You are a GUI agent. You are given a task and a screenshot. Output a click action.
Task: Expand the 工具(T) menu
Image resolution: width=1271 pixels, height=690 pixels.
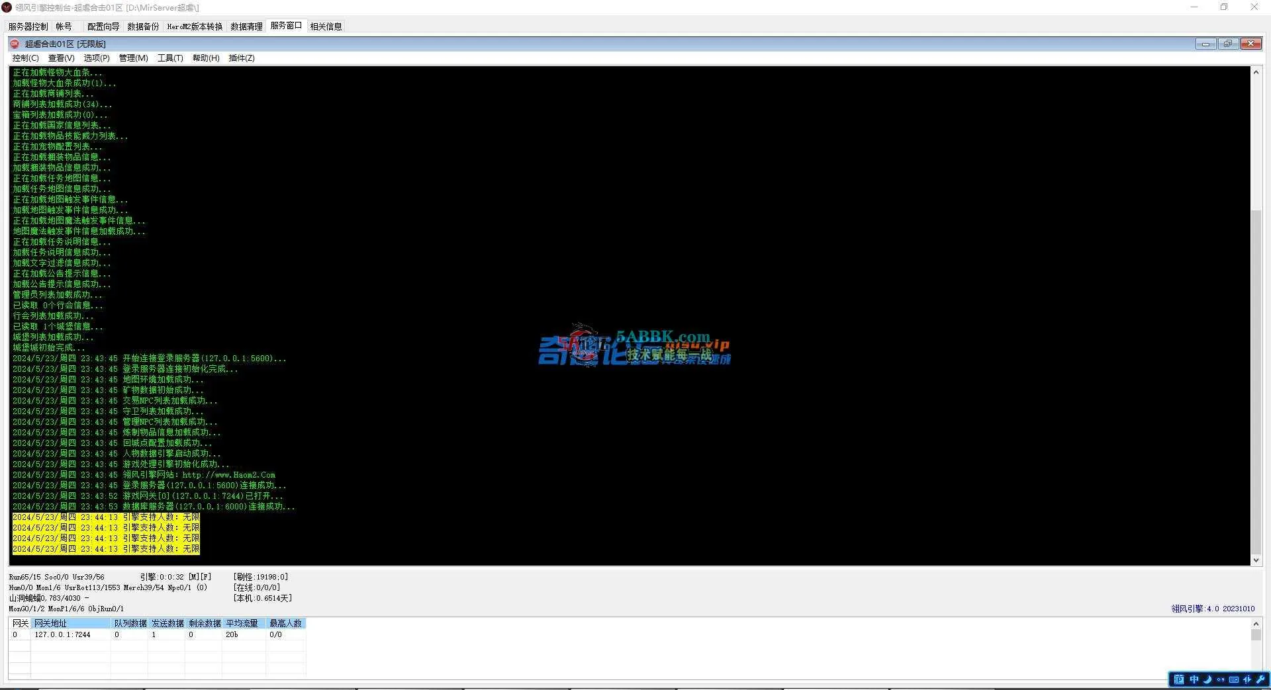pyautogui.click(x=170, y=58)
